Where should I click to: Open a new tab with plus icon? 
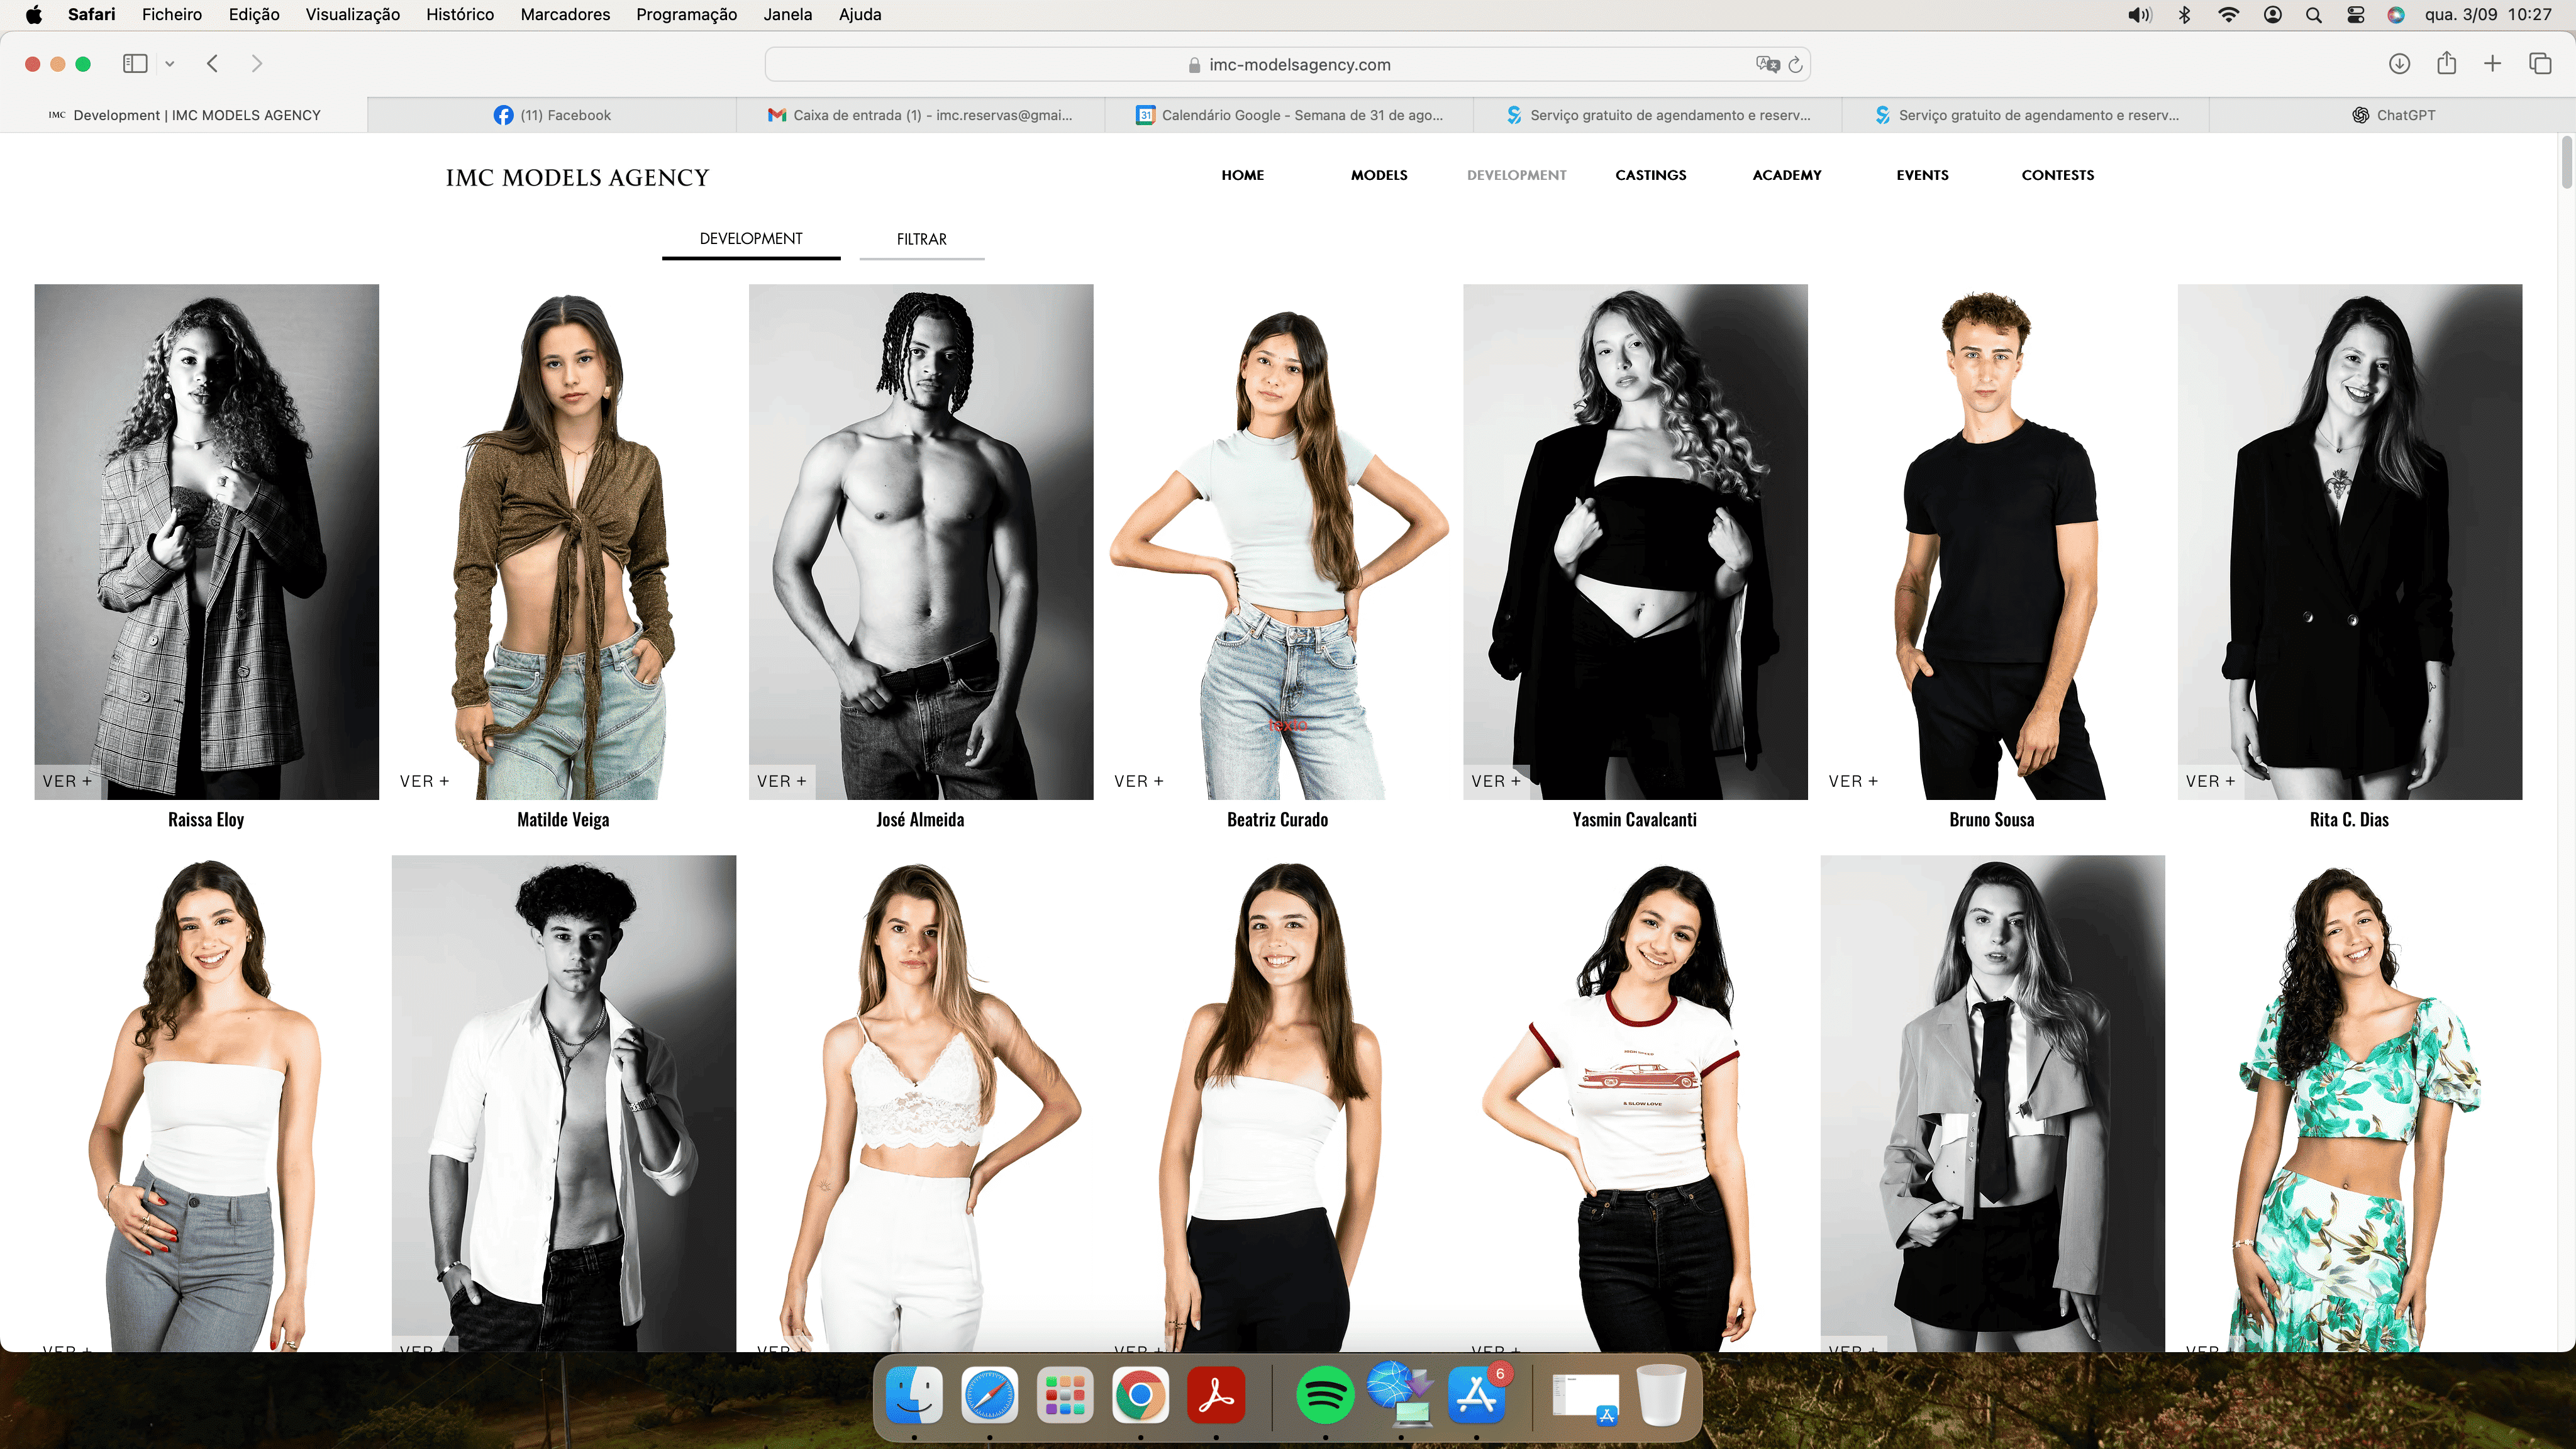click(2492, 64)
